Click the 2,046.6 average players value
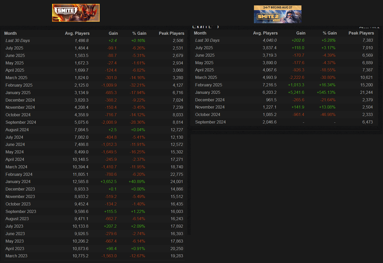This screenshot has height=263, width=383. pos(270,122)
